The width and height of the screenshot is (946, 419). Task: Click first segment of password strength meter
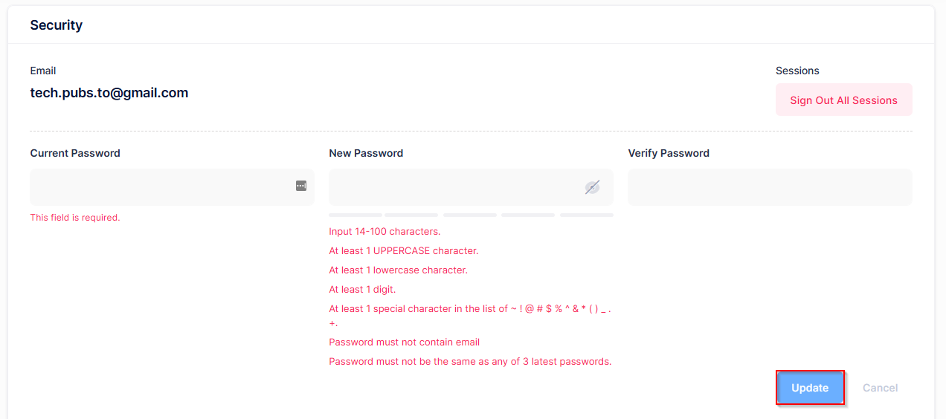click(355, 215)
